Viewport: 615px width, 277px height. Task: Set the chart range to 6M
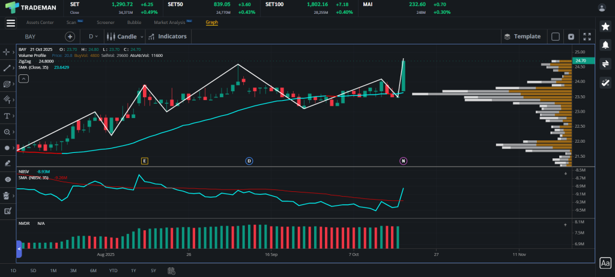point(93,270)
